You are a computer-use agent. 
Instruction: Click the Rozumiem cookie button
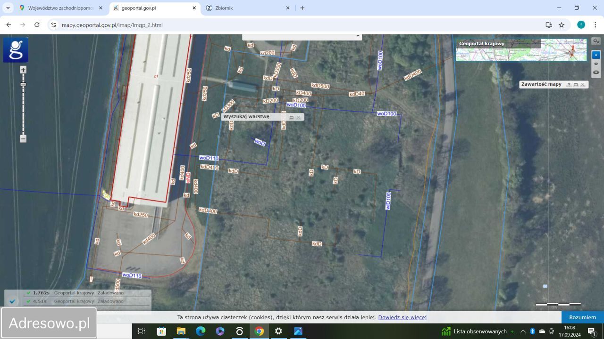click(x=582, y=317)
